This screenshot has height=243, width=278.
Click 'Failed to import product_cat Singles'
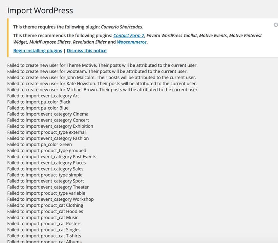(44, 230)
